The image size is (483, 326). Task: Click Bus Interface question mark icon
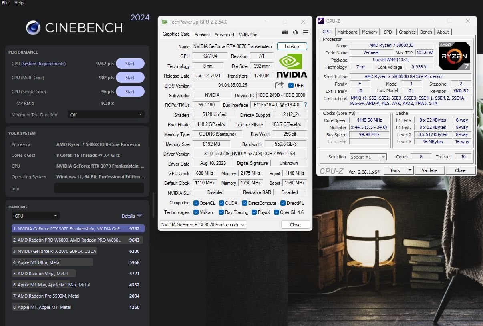(x=306, y=105)
